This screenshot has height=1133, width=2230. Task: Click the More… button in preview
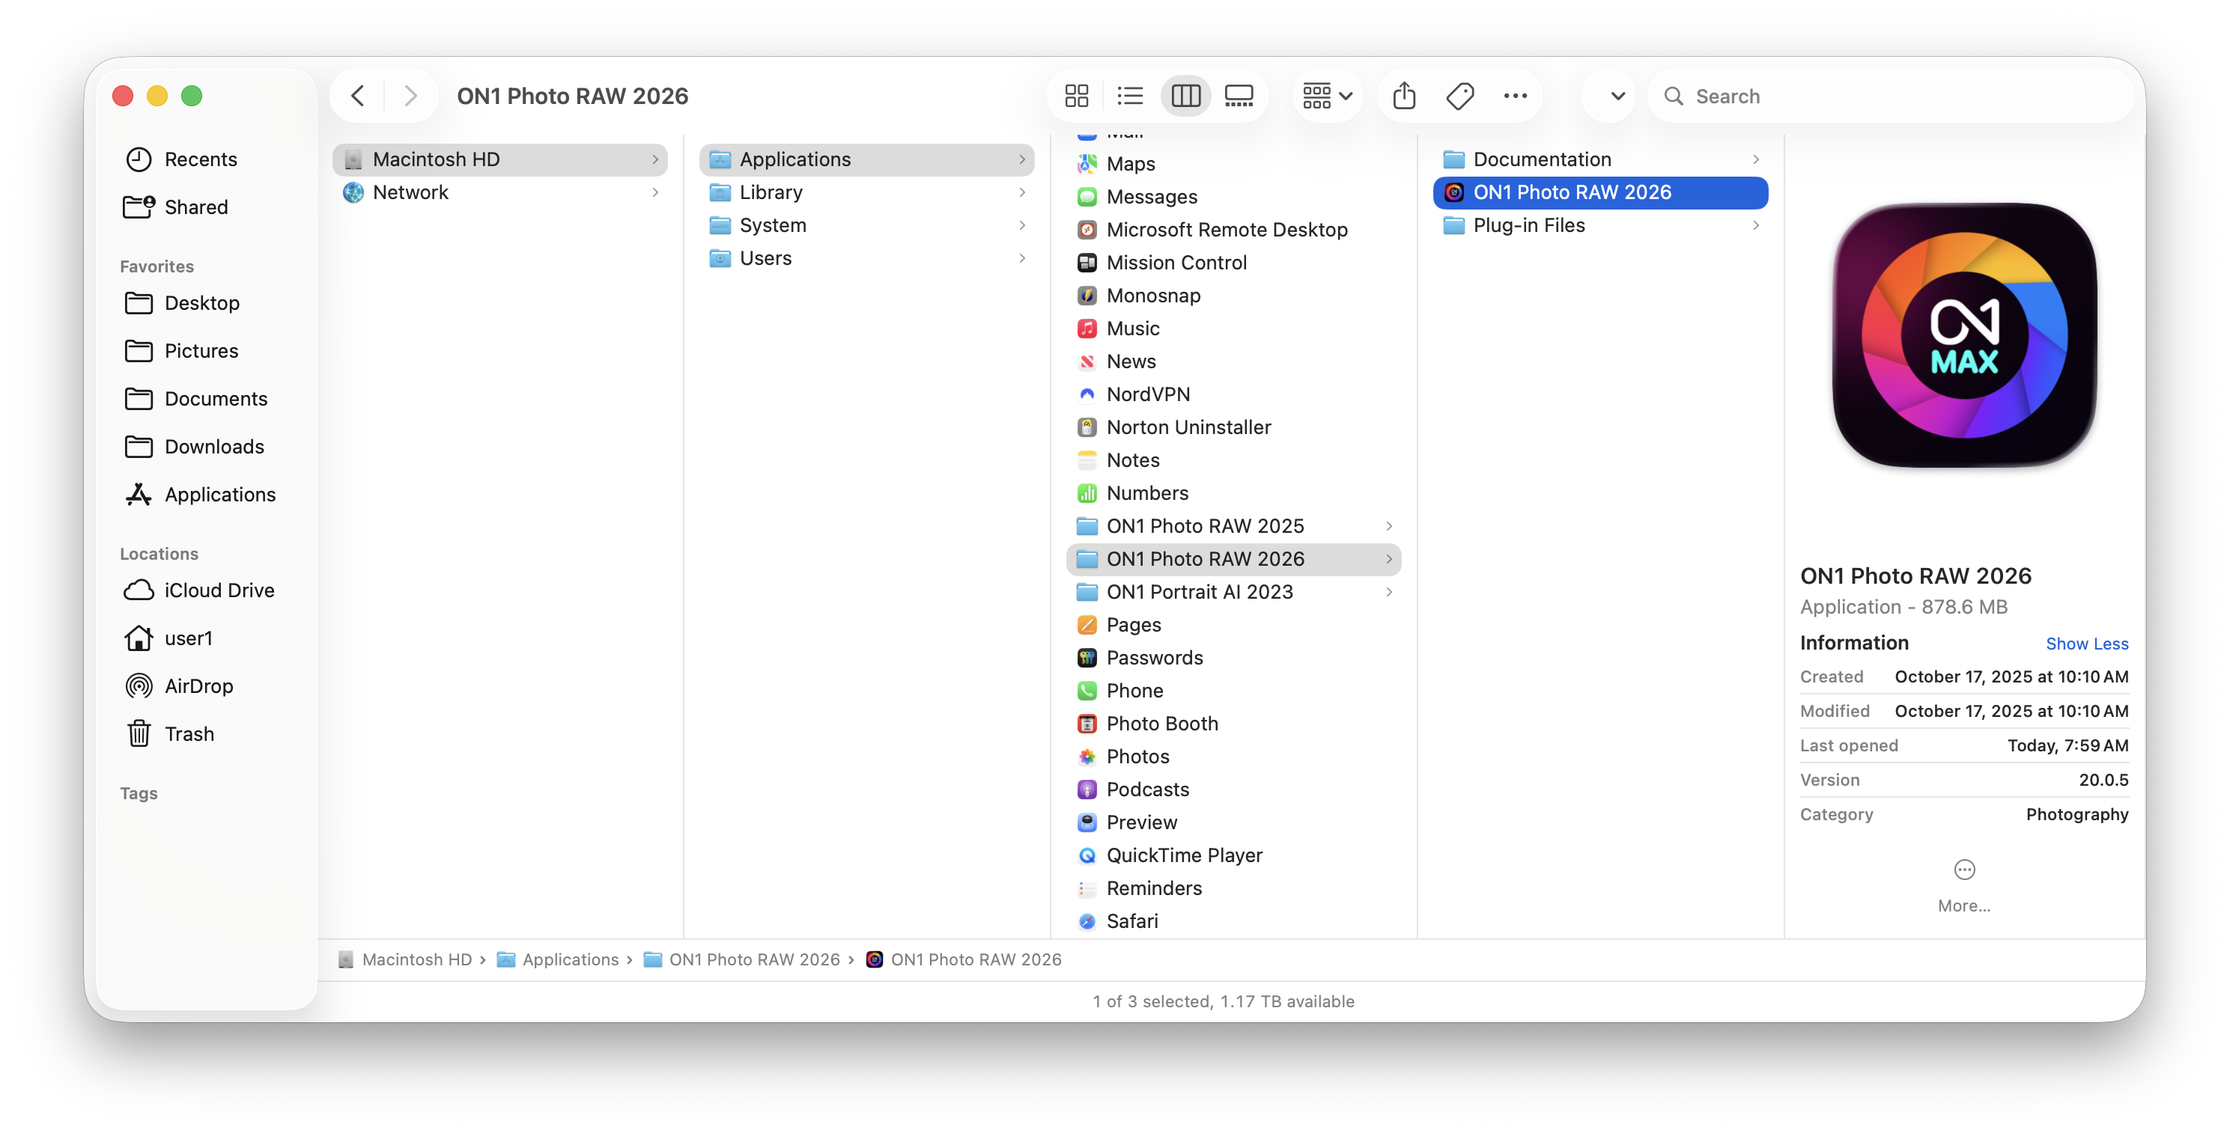(1963, 884)
